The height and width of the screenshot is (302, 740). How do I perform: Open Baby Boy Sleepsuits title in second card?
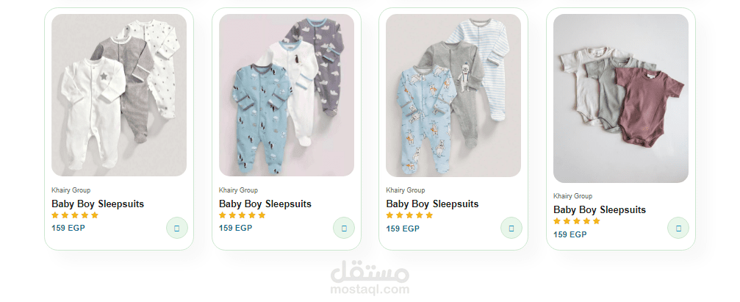(265, 204)
